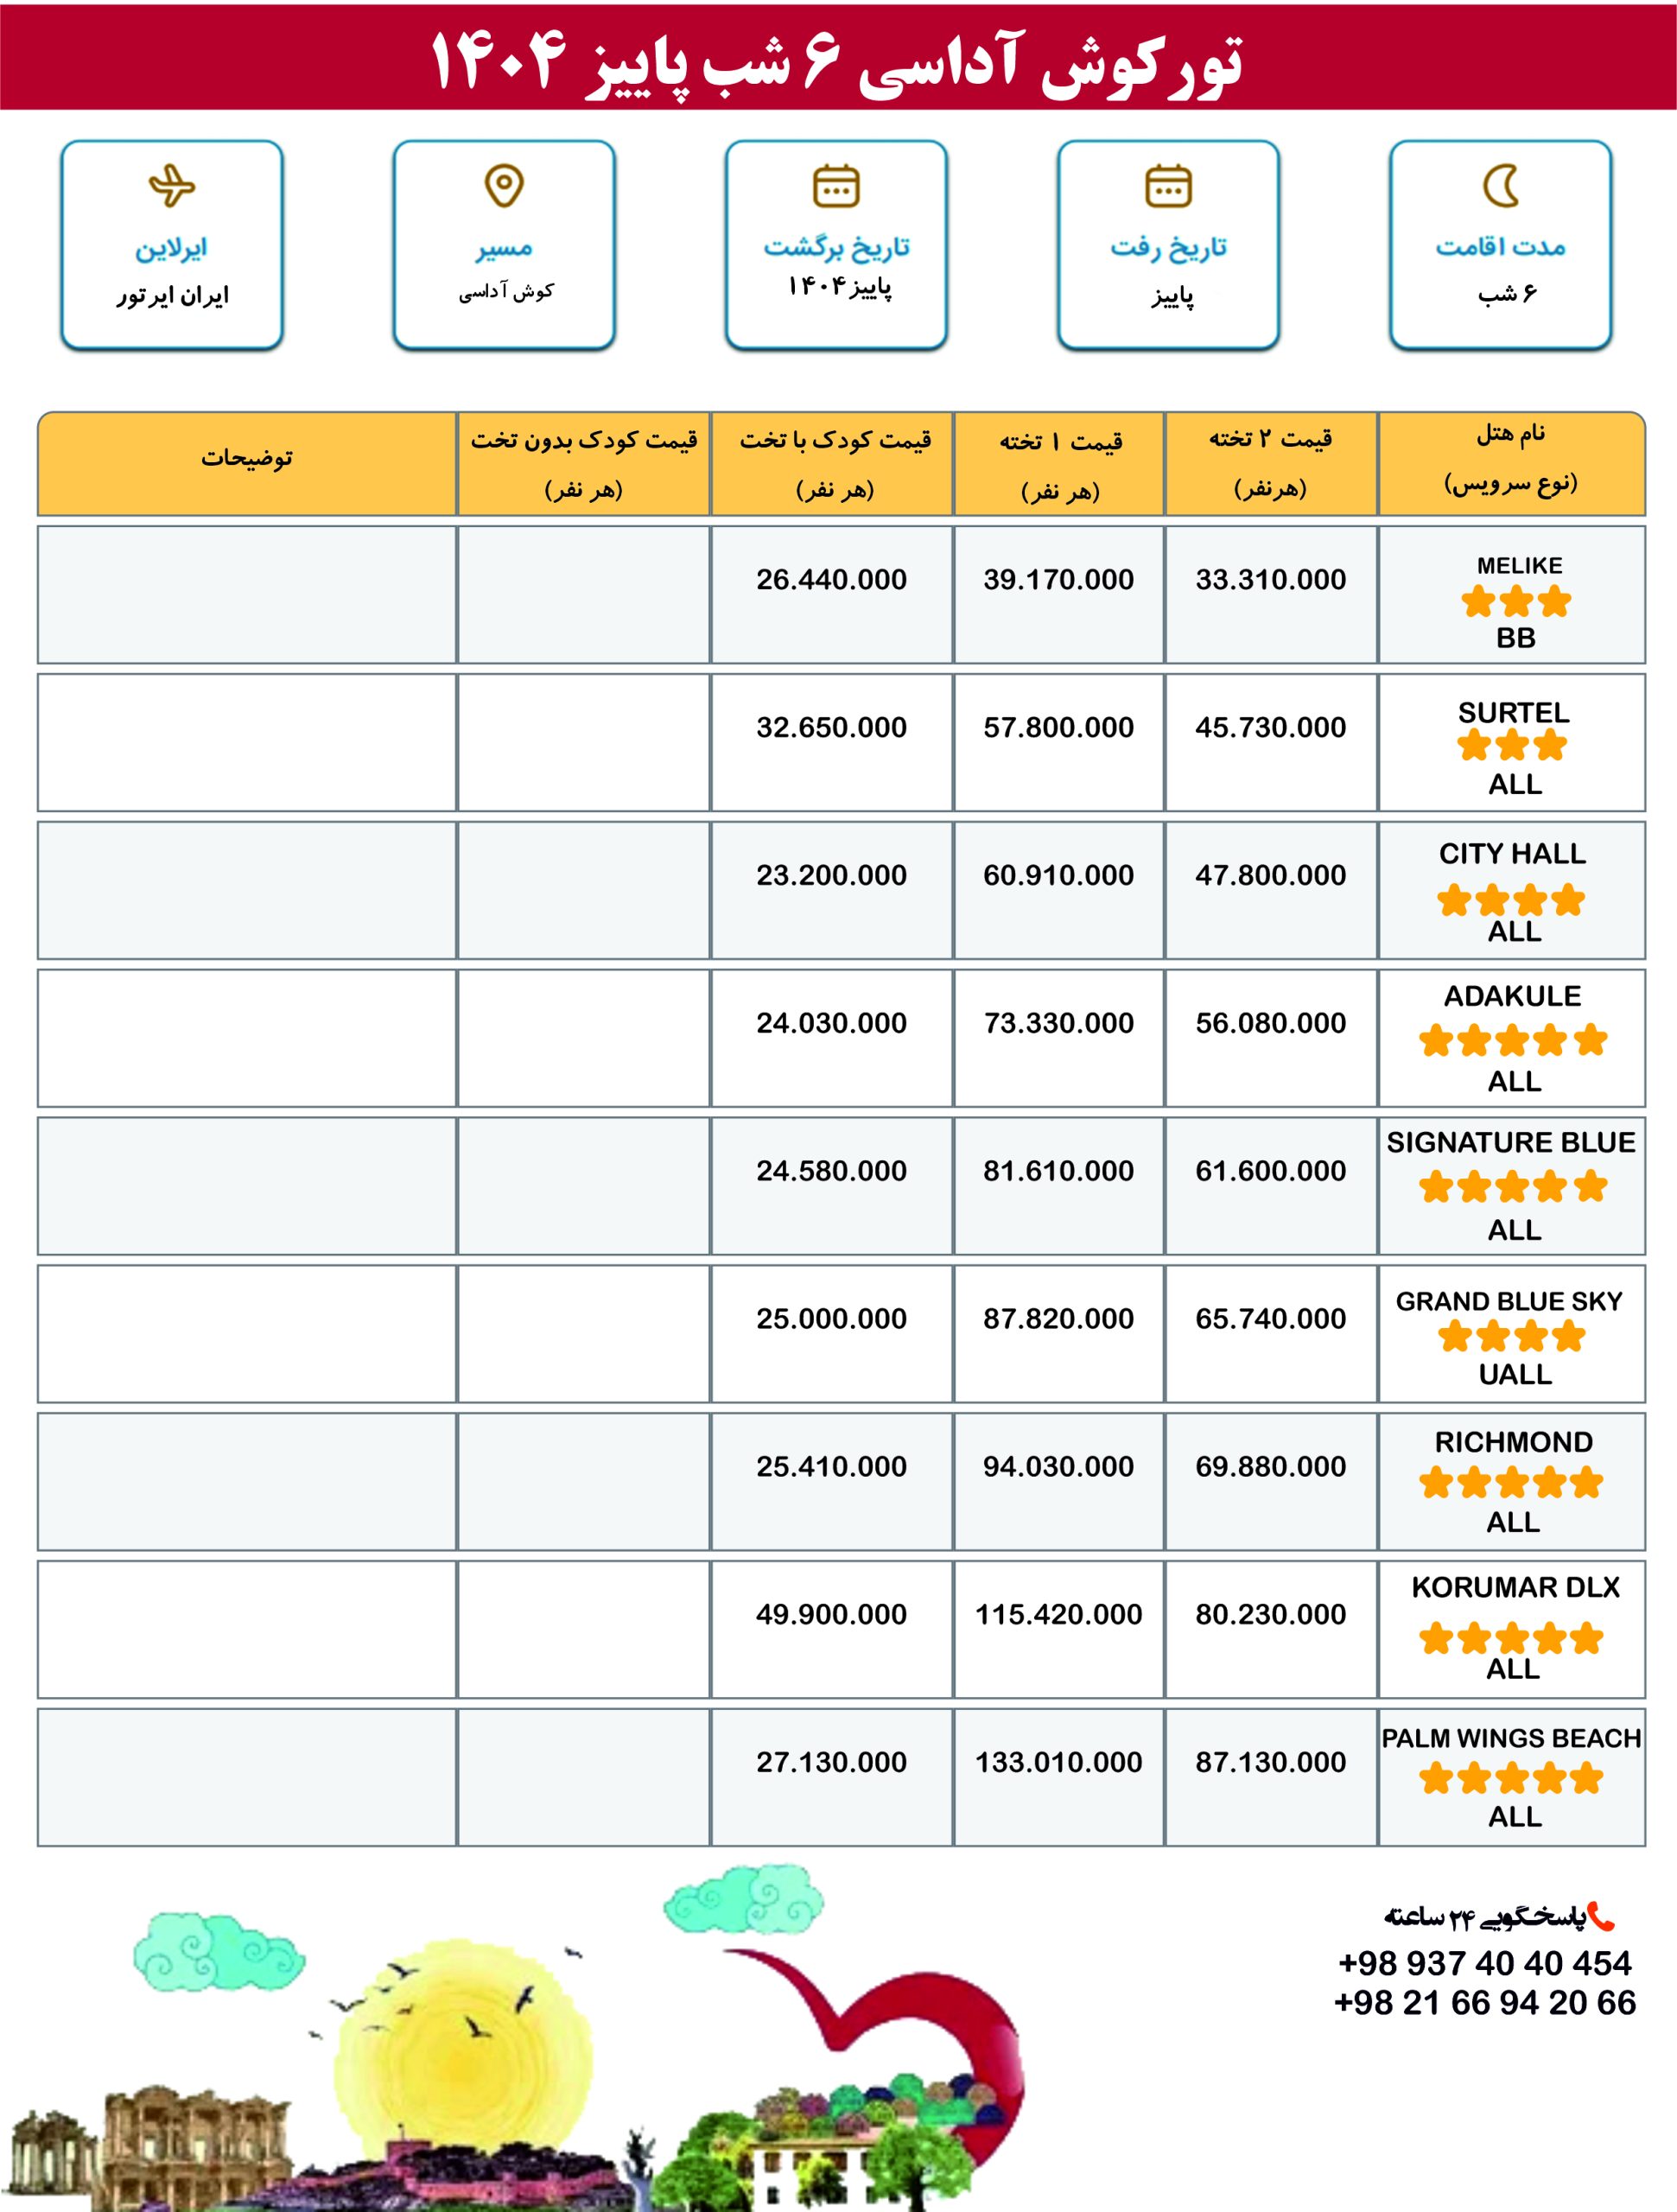
Task: Click the +98 21 66 94 20 66 phone number
Action: click(x=1484, y=2002)
